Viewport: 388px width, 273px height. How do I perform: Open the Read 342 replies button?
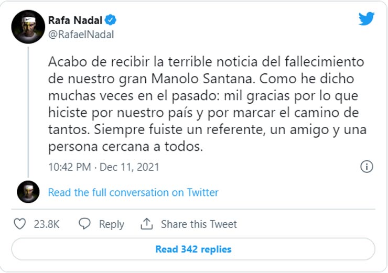tap(193, 249)
